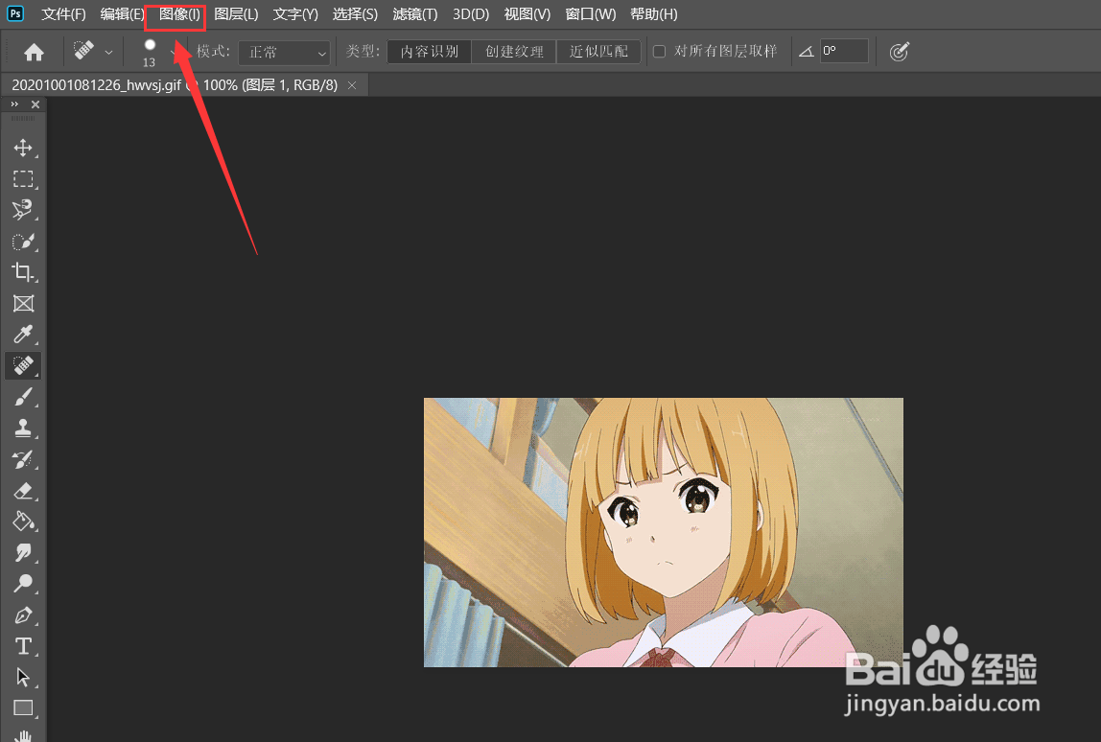
Task: Open the 选择(S) menu
Action: 355,14
